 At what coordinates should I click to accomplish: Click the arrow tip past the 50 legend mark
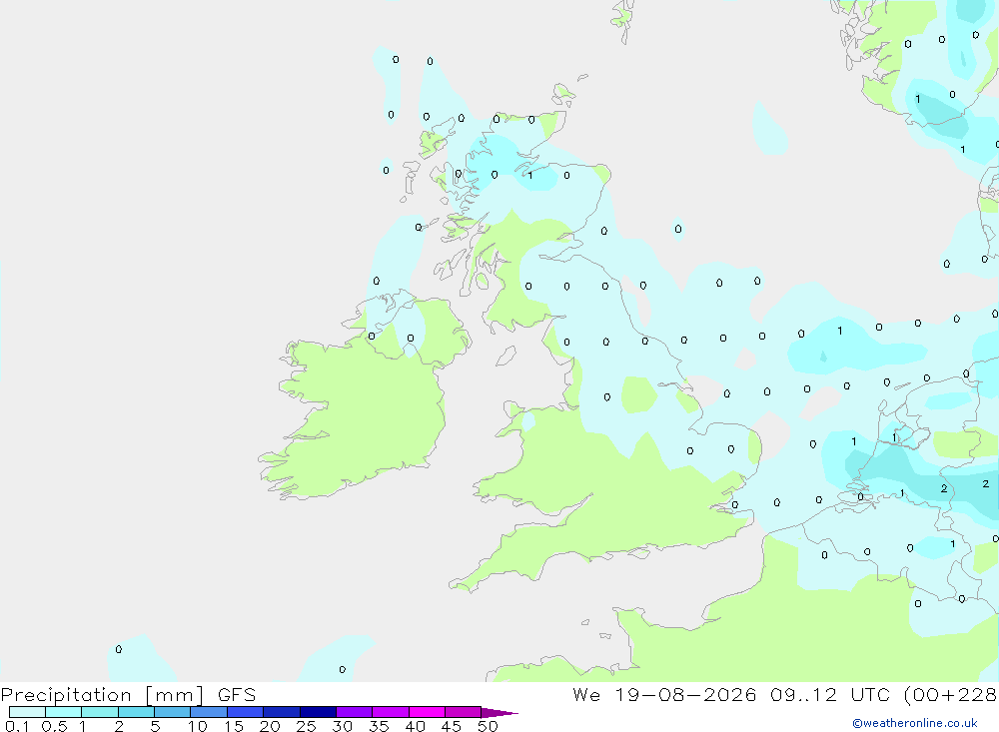499,712
